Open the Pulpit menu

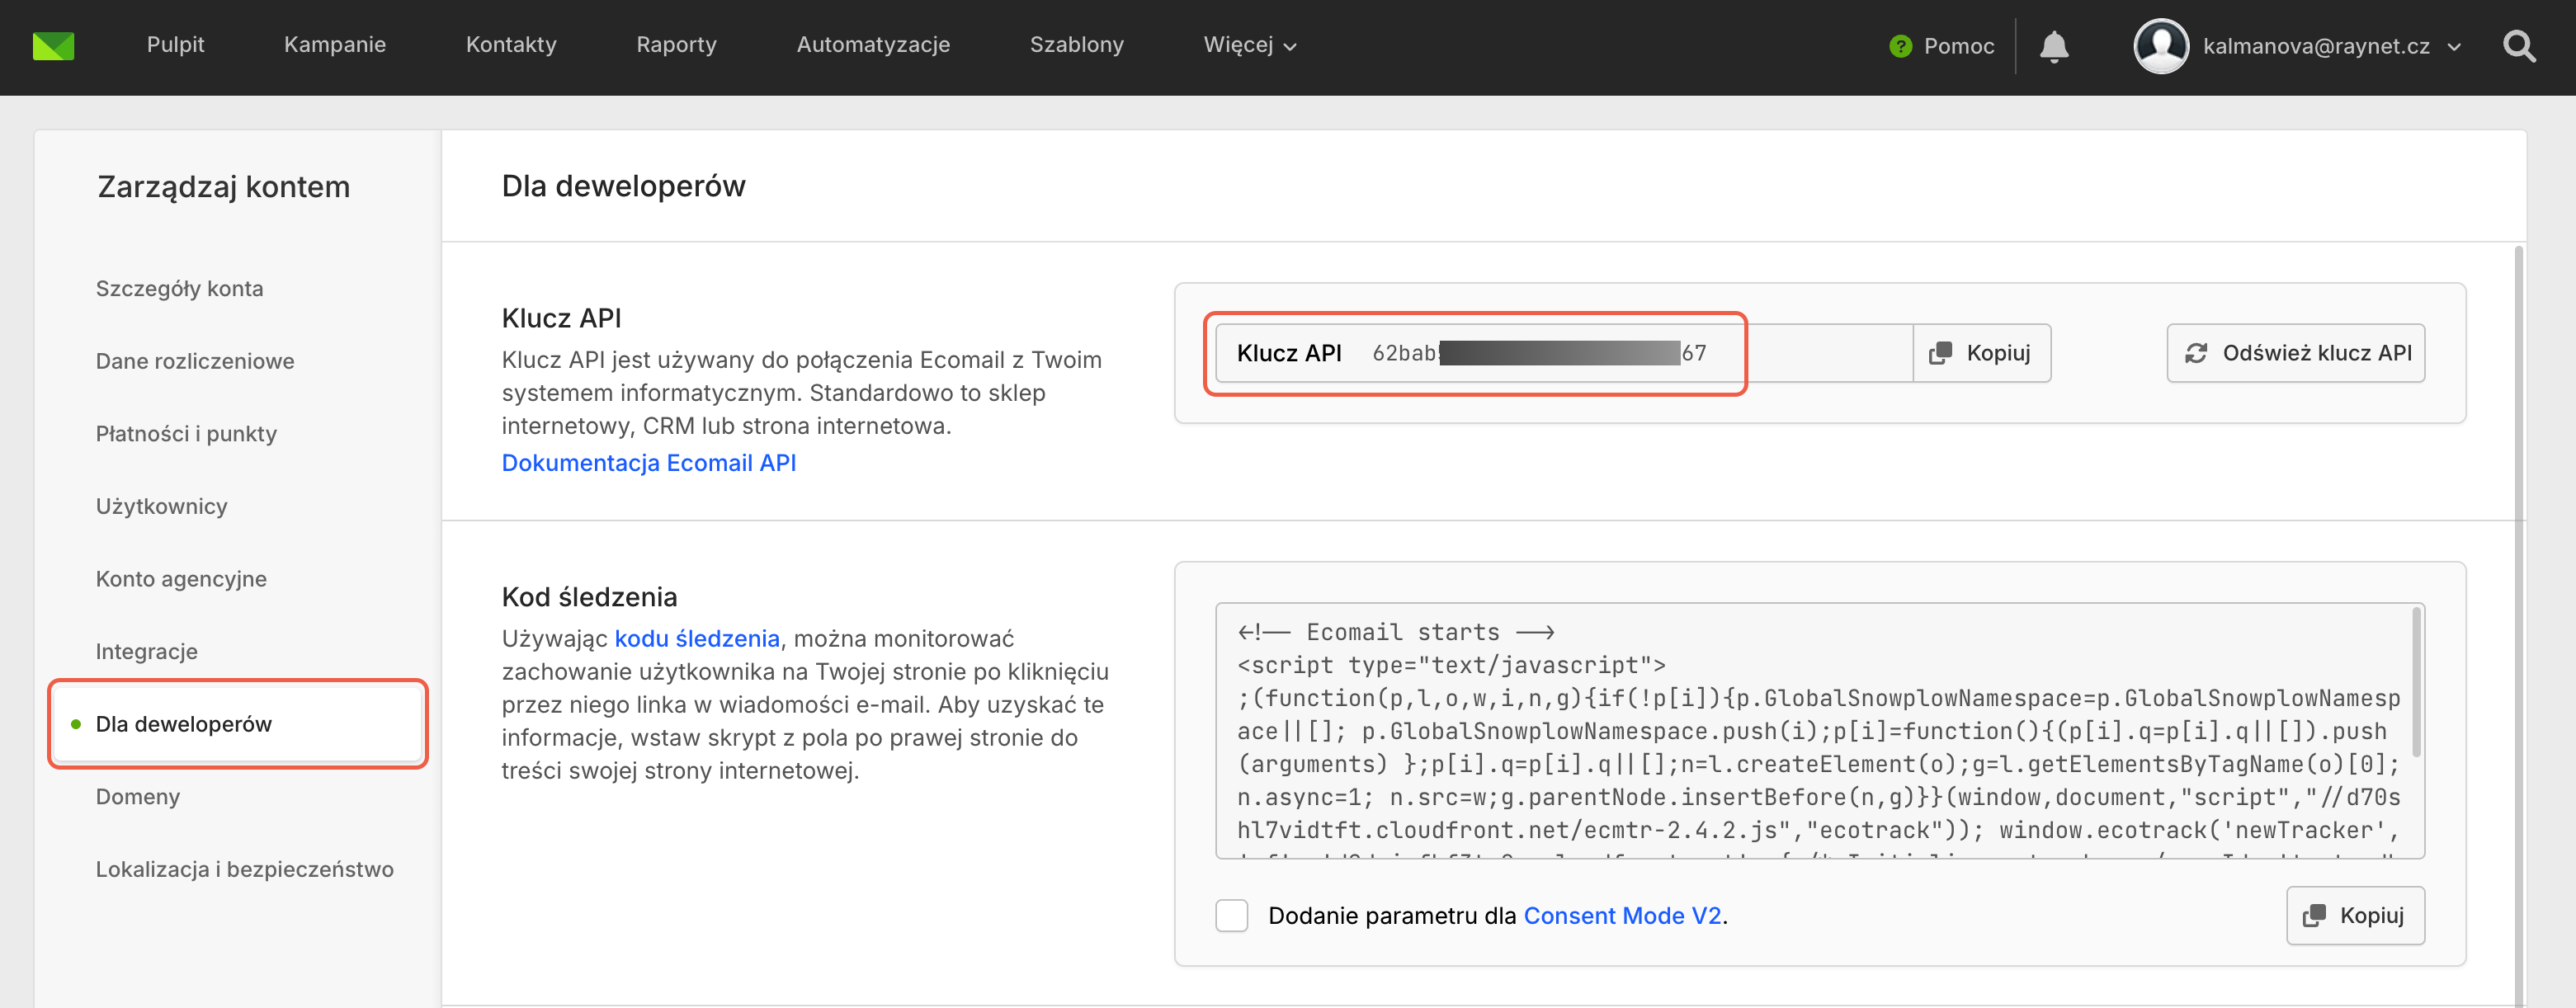[175, 45]
